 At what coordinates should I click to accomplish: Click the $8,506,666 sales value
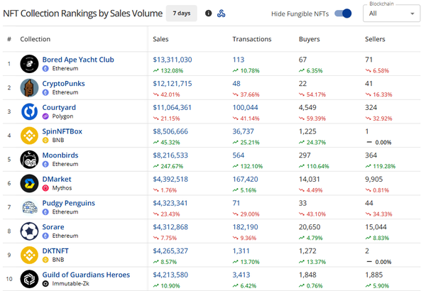(170, 131)
